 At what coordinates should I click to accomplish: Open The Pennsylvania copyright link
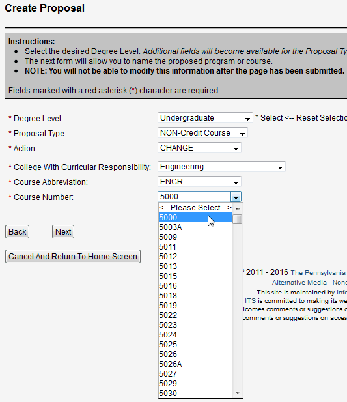point(318,273)
